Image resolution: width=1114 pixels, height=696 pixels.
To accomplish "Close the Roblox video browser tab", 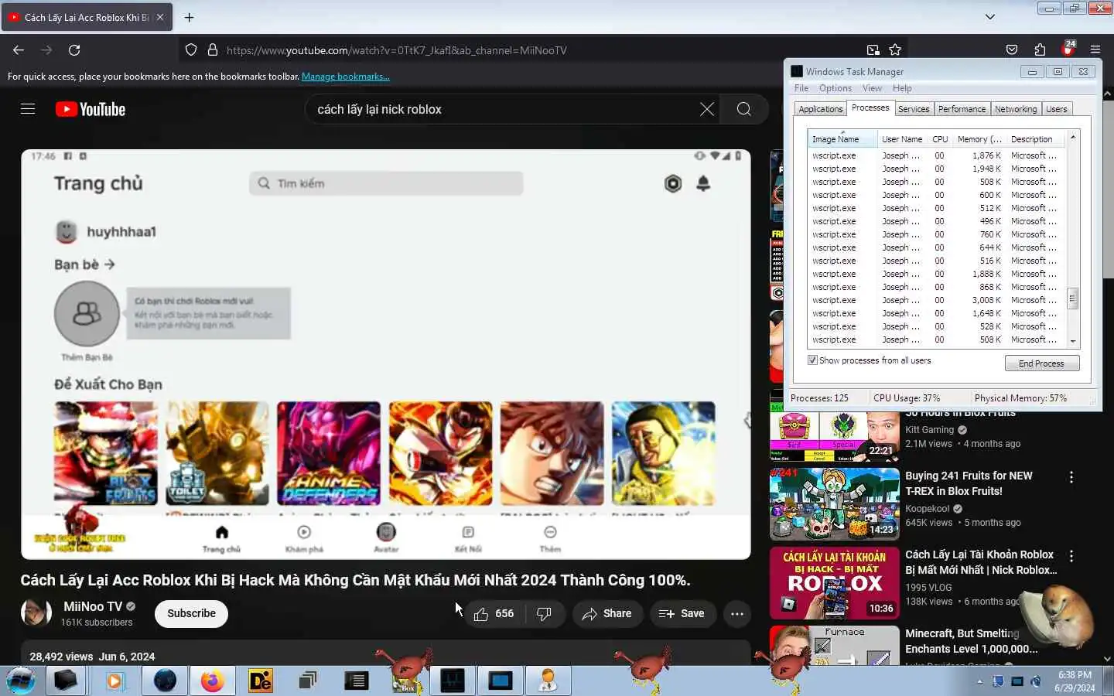I will [x=160, y=17].
